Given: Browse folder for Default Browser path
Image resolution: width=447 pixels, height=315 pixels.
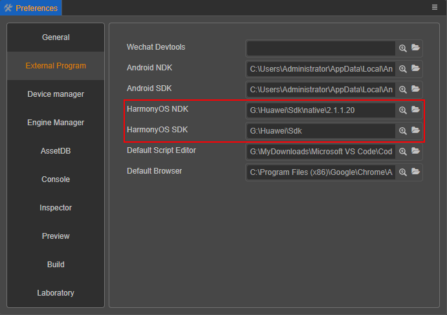Looking at the screenshot, I should point(415,172).
